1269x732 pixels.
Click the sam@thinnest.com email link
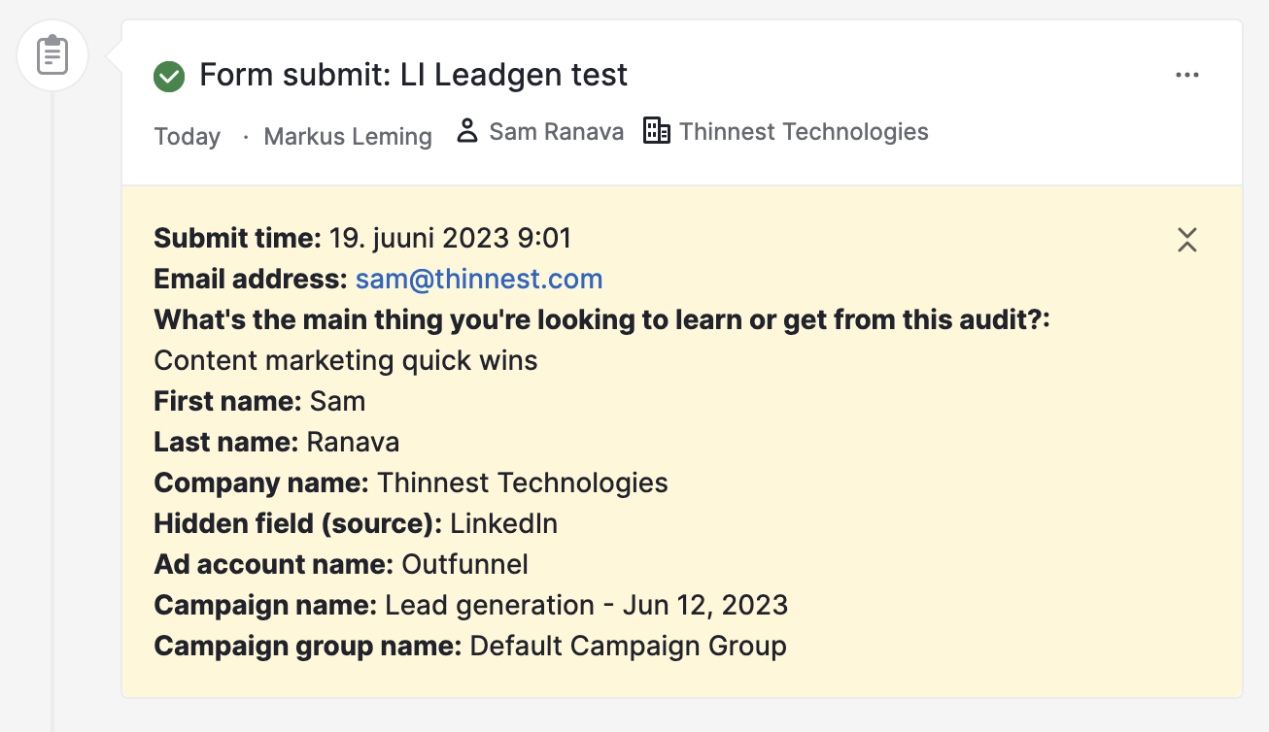click(479, 280)
